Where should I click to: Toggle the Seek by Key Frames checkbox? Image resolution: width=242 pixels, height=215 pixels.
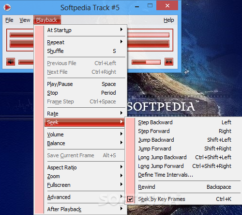pos(130,199)
